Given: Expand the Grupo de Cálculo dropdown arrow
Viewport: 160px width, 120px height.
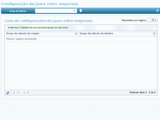Looking at the screenshot, I should point(75,11).
